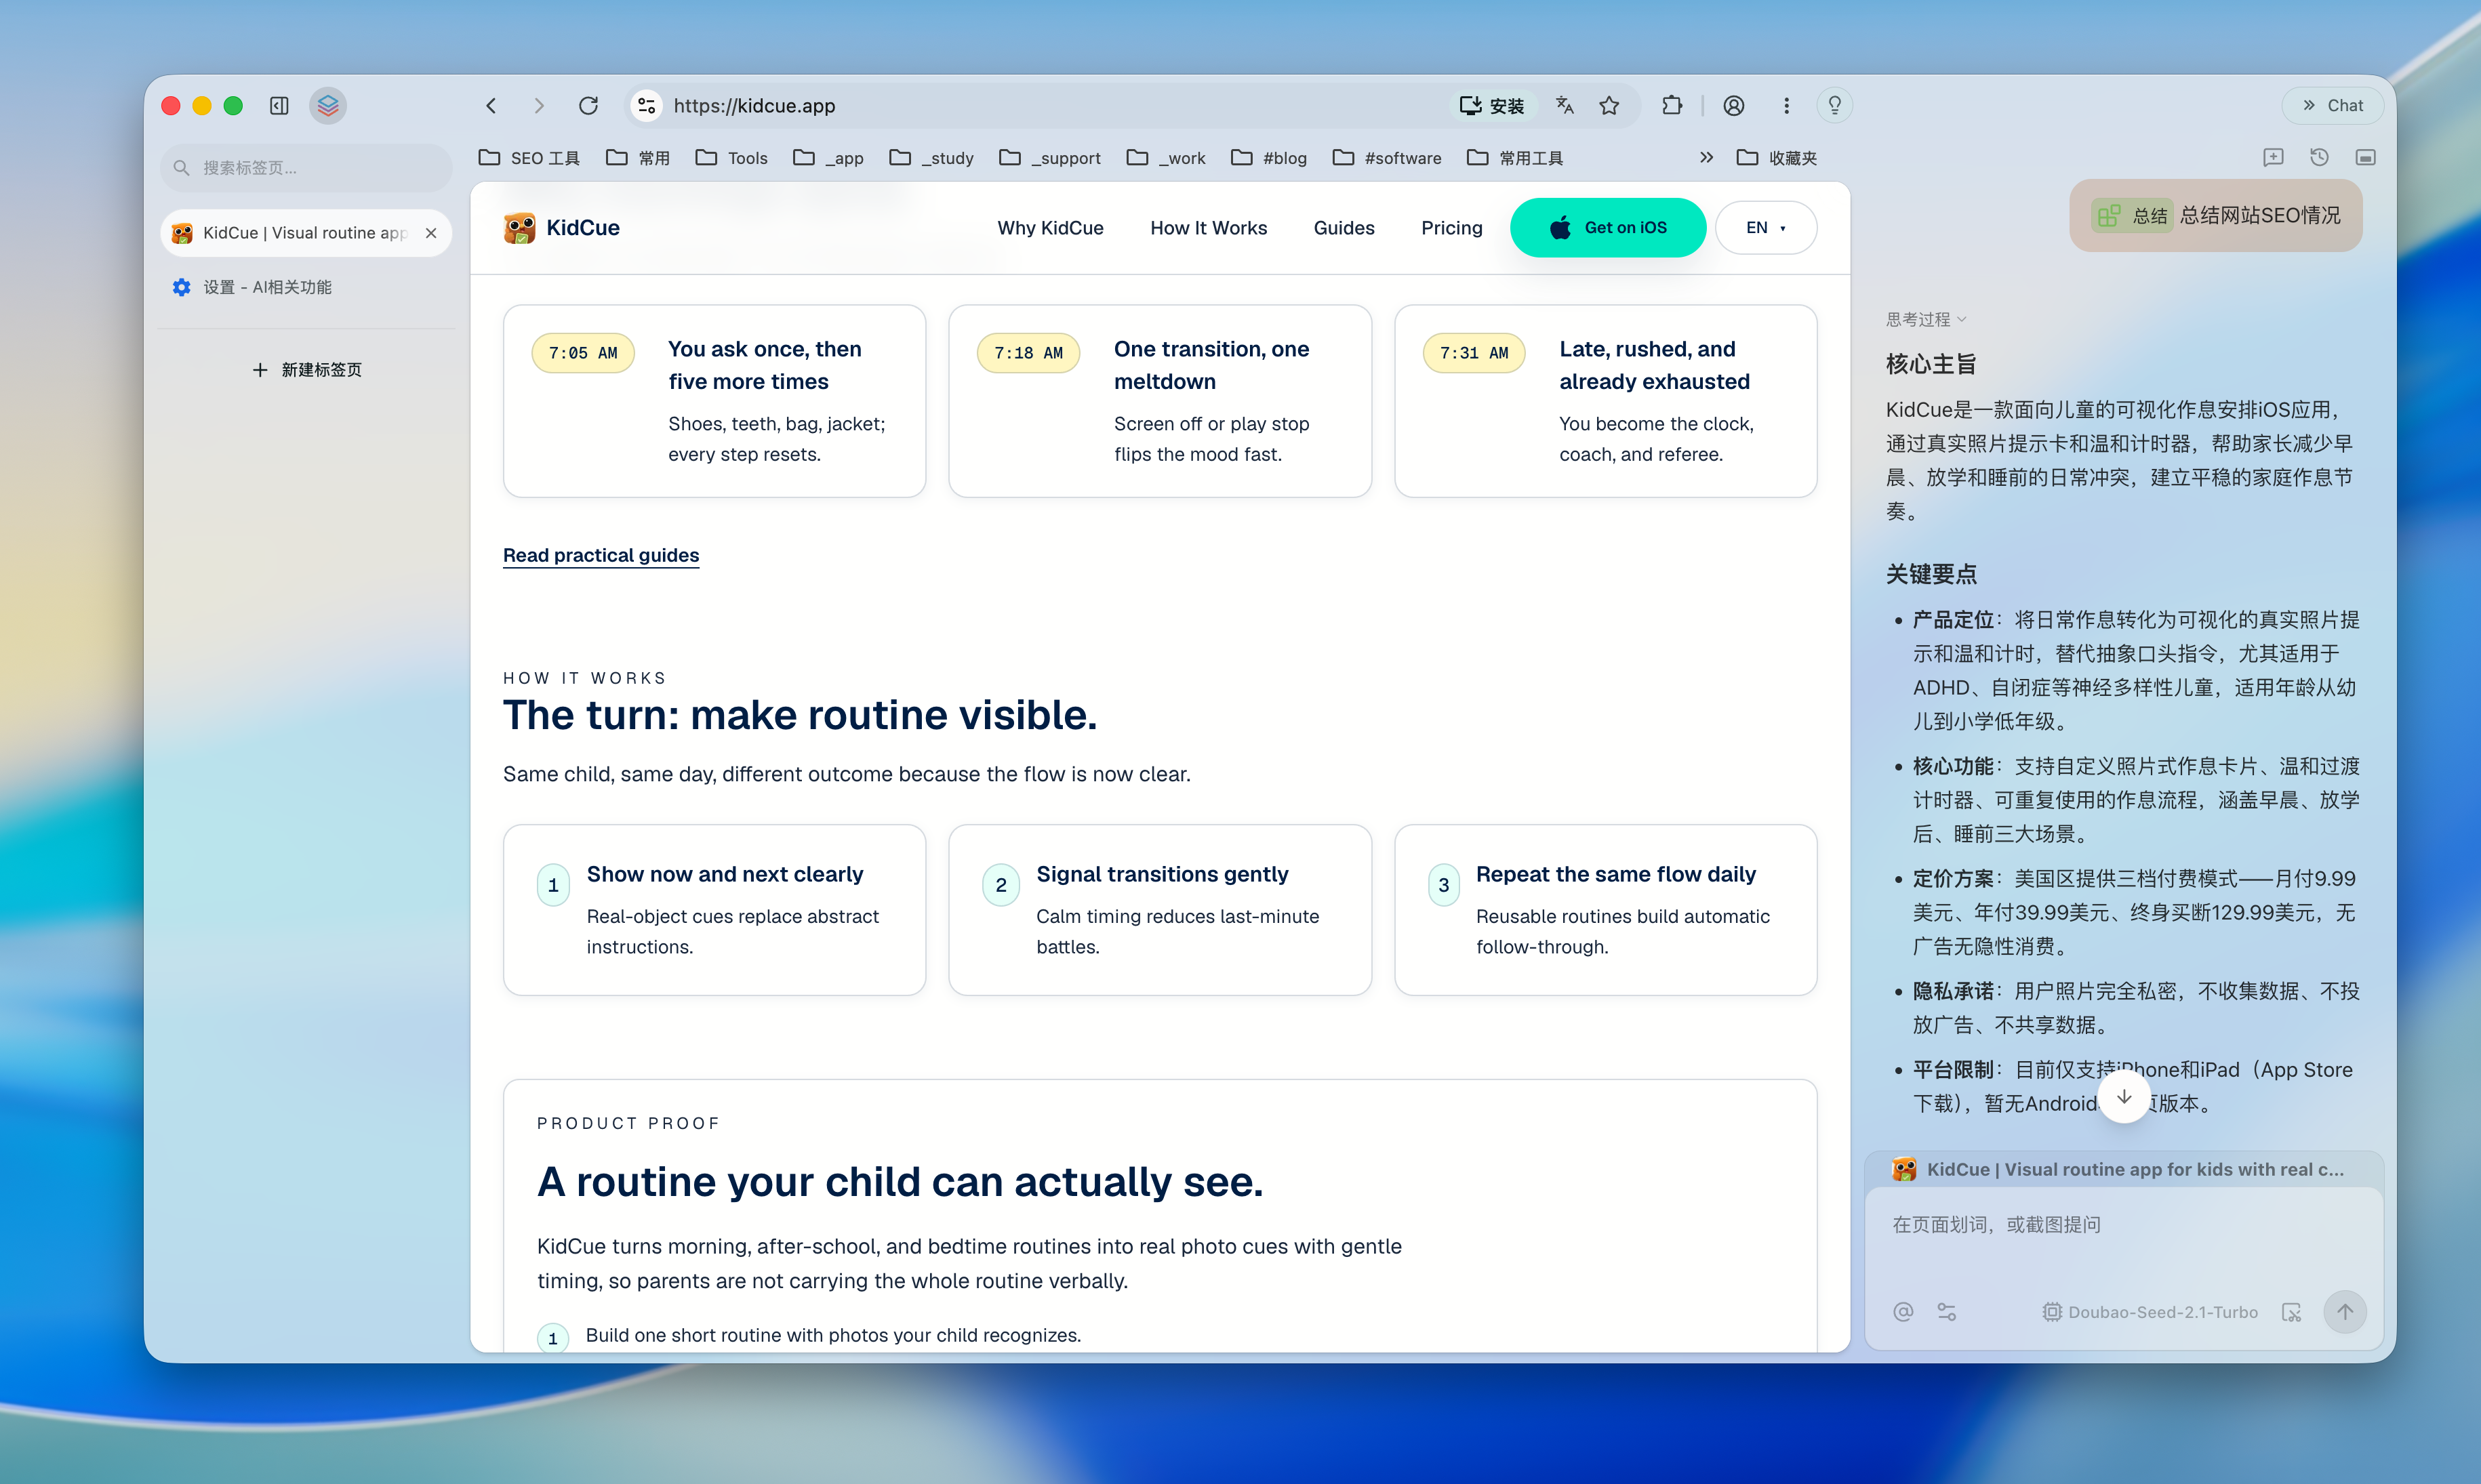Click the stacked layers workspace icon

coord(328,106)
